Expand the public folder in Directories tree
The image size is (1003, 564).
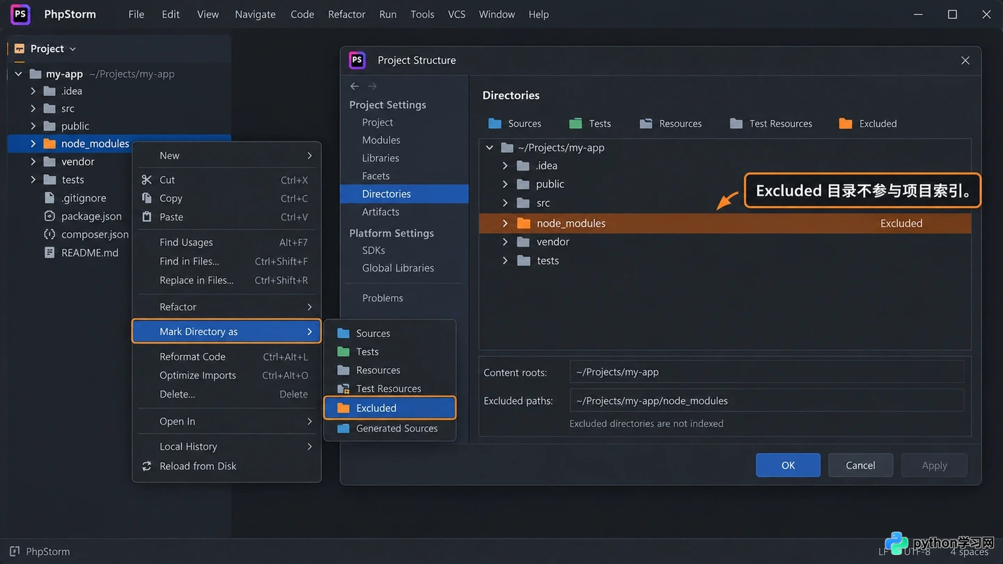pos(505,184)
